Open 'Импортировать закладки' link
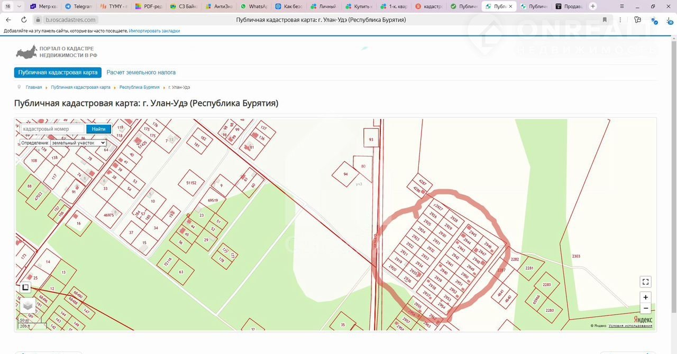Viewport: 677px width, 354px height. 154,31
